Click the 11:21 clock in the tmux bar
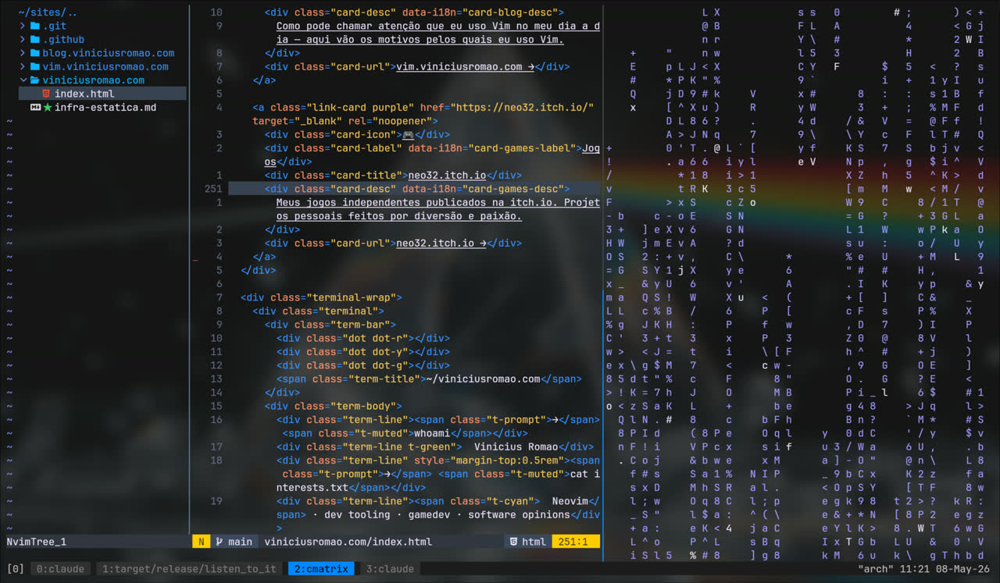1000x583 pixels. click(914, 569)
